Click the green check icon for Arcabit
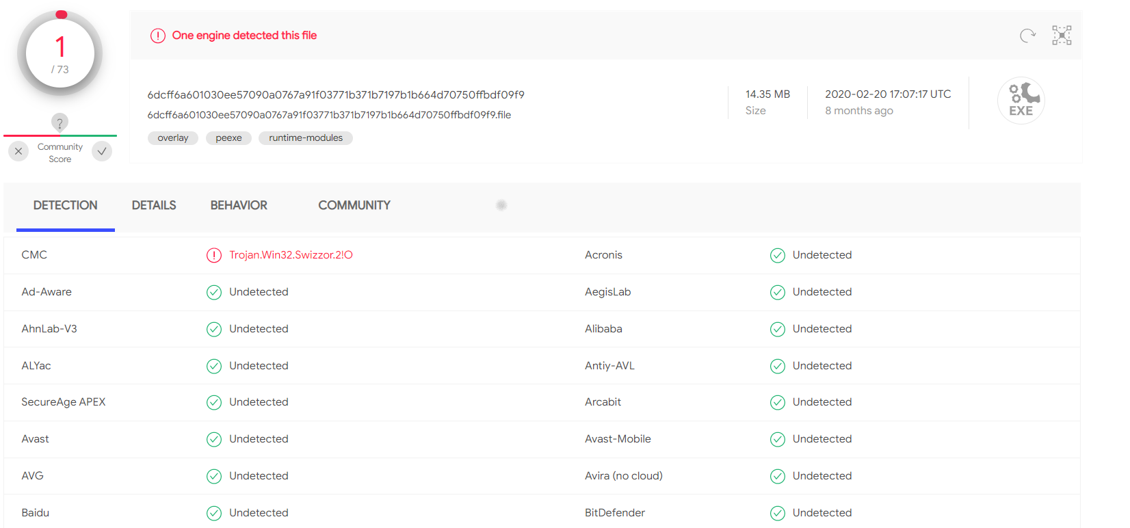 778,402
